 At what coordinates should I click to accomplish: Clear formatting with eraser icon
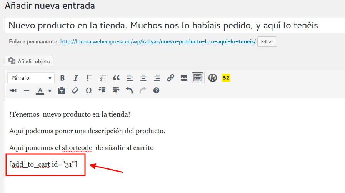[75, 90]
